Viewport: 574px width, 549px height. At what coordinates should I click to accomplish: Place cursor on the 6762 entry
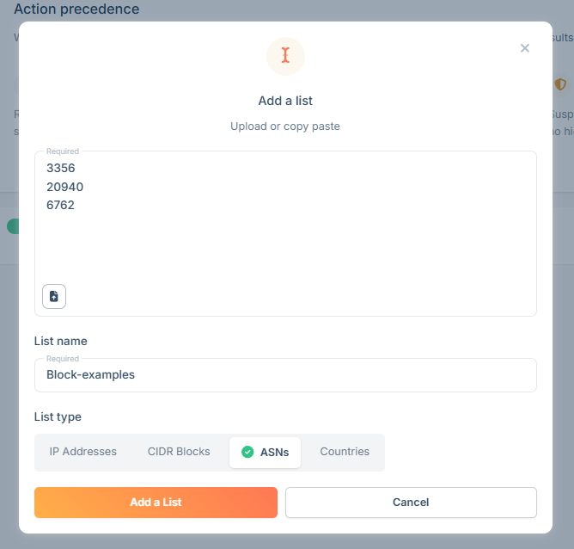(60, 205)
